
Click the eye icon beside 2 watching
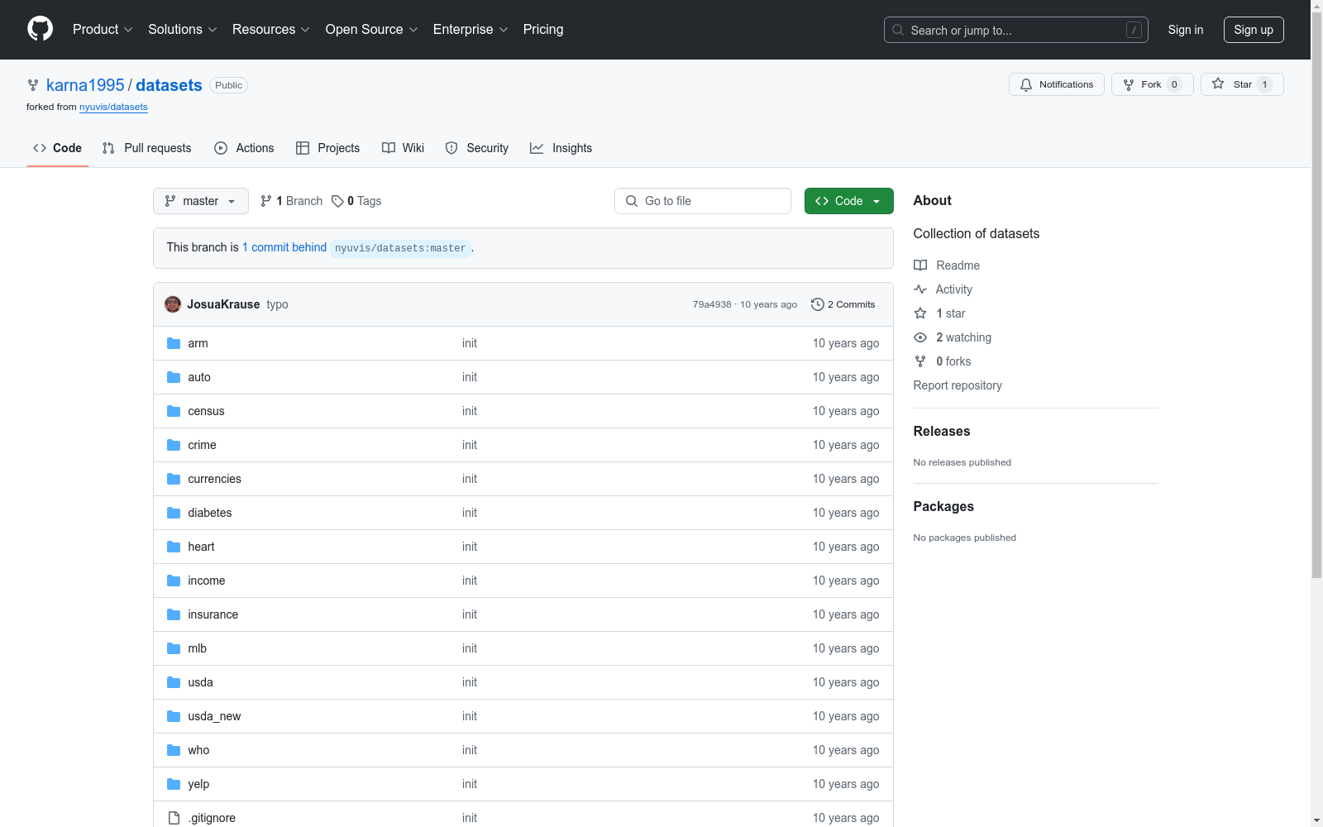coord(920,337)
